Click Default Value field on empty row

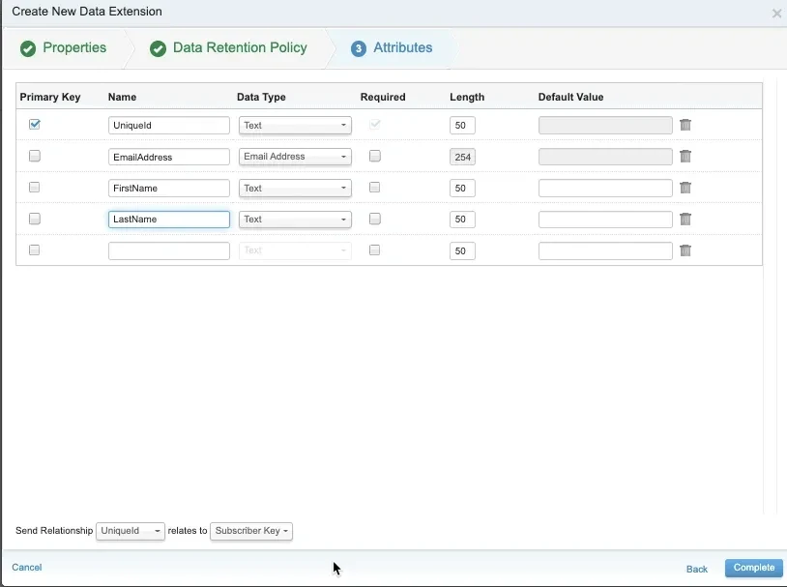point(605,250)
